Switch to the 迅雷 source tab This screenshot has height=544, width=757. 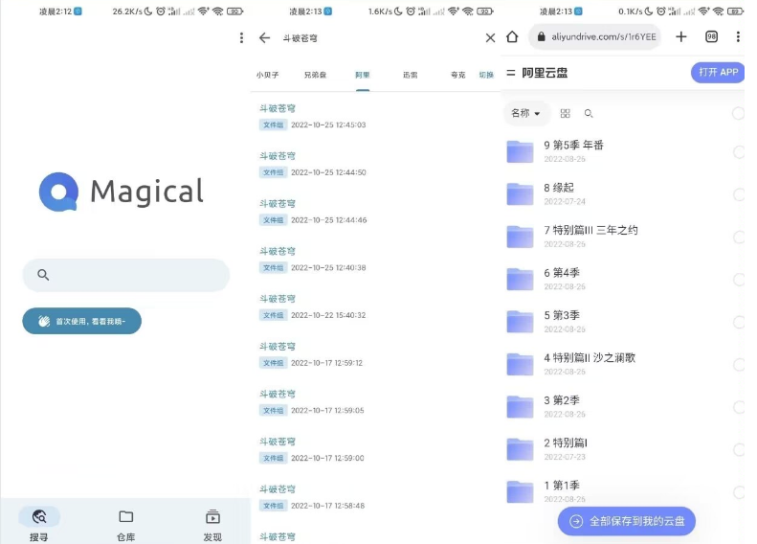411,75
